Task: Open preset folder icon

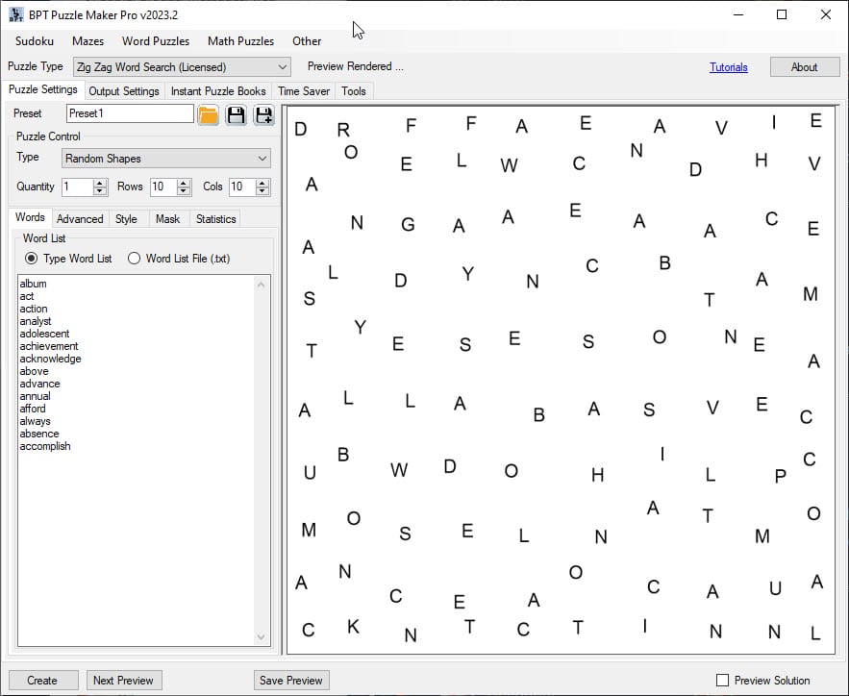Action: (x=209, y=115)
